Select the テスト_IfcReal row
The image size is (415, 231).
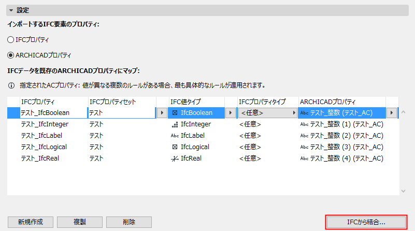(203, 158)
